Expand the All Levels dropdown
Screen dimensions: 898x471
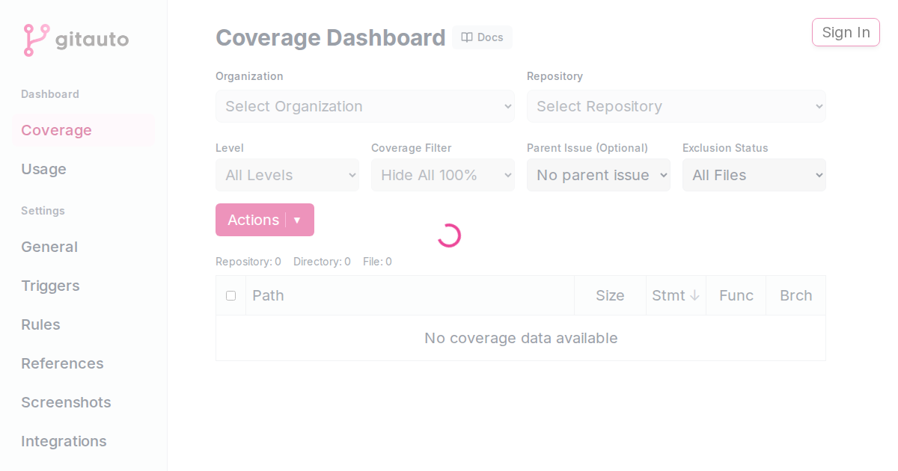tap(287, 175)
